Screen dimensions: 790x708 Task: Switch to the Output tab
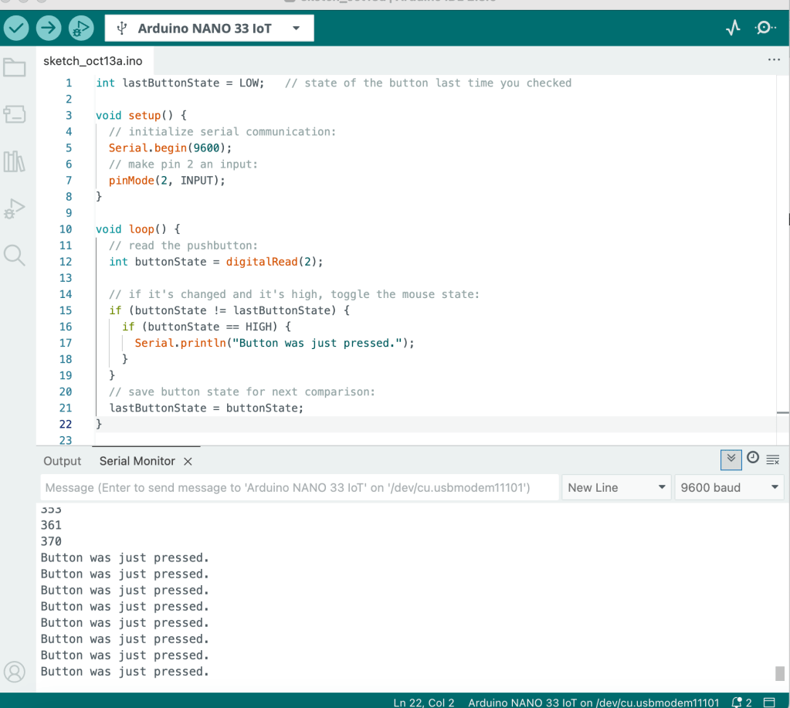[62, 461]
